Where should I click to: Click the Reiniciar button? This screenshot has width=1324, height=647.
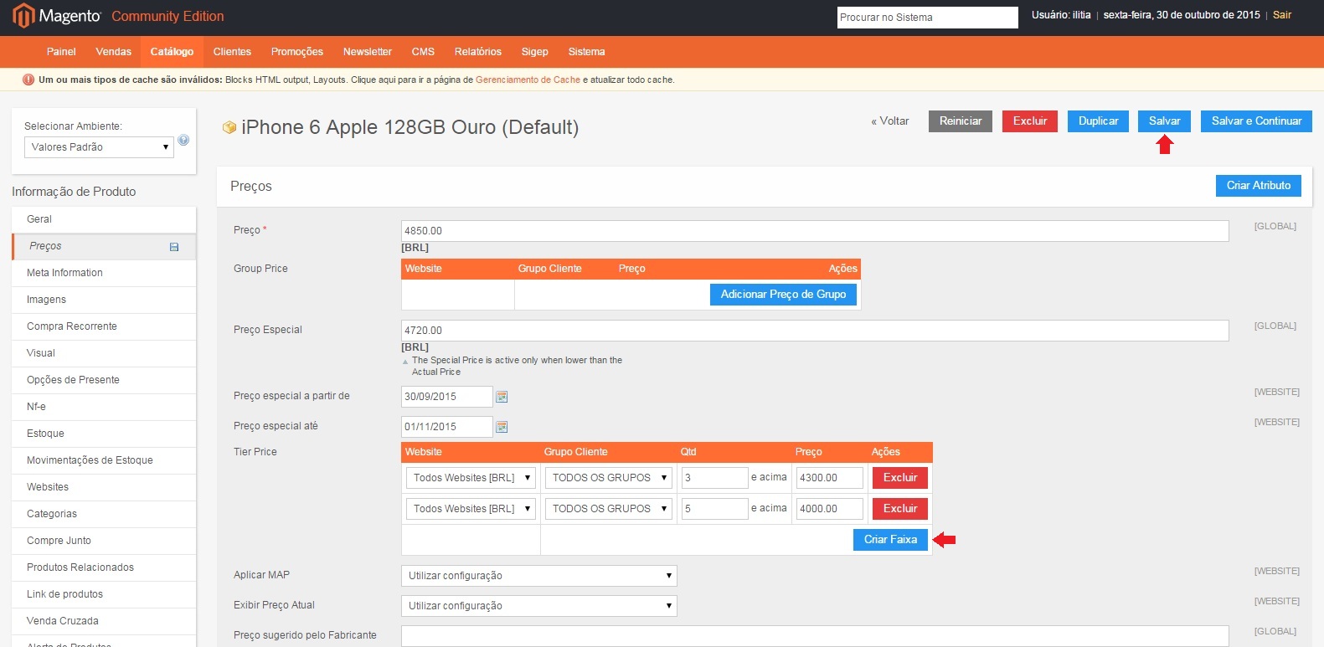click(961, 121)
